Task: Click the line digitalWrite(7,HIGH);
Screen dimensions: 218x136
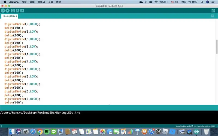Action: (22, 99)
